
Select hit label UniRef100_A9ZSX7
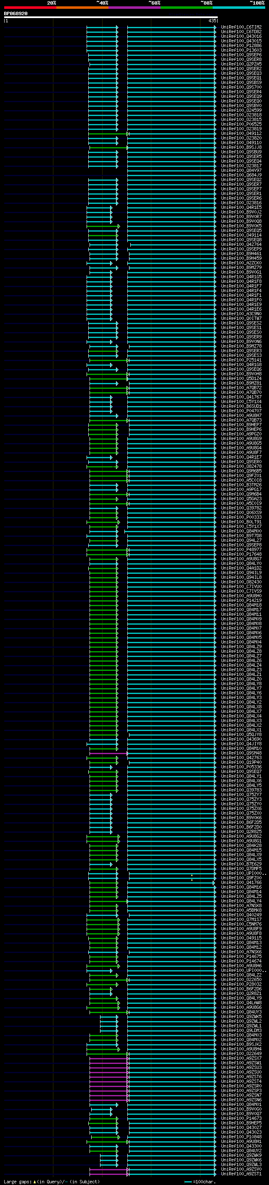point(241,1058)
